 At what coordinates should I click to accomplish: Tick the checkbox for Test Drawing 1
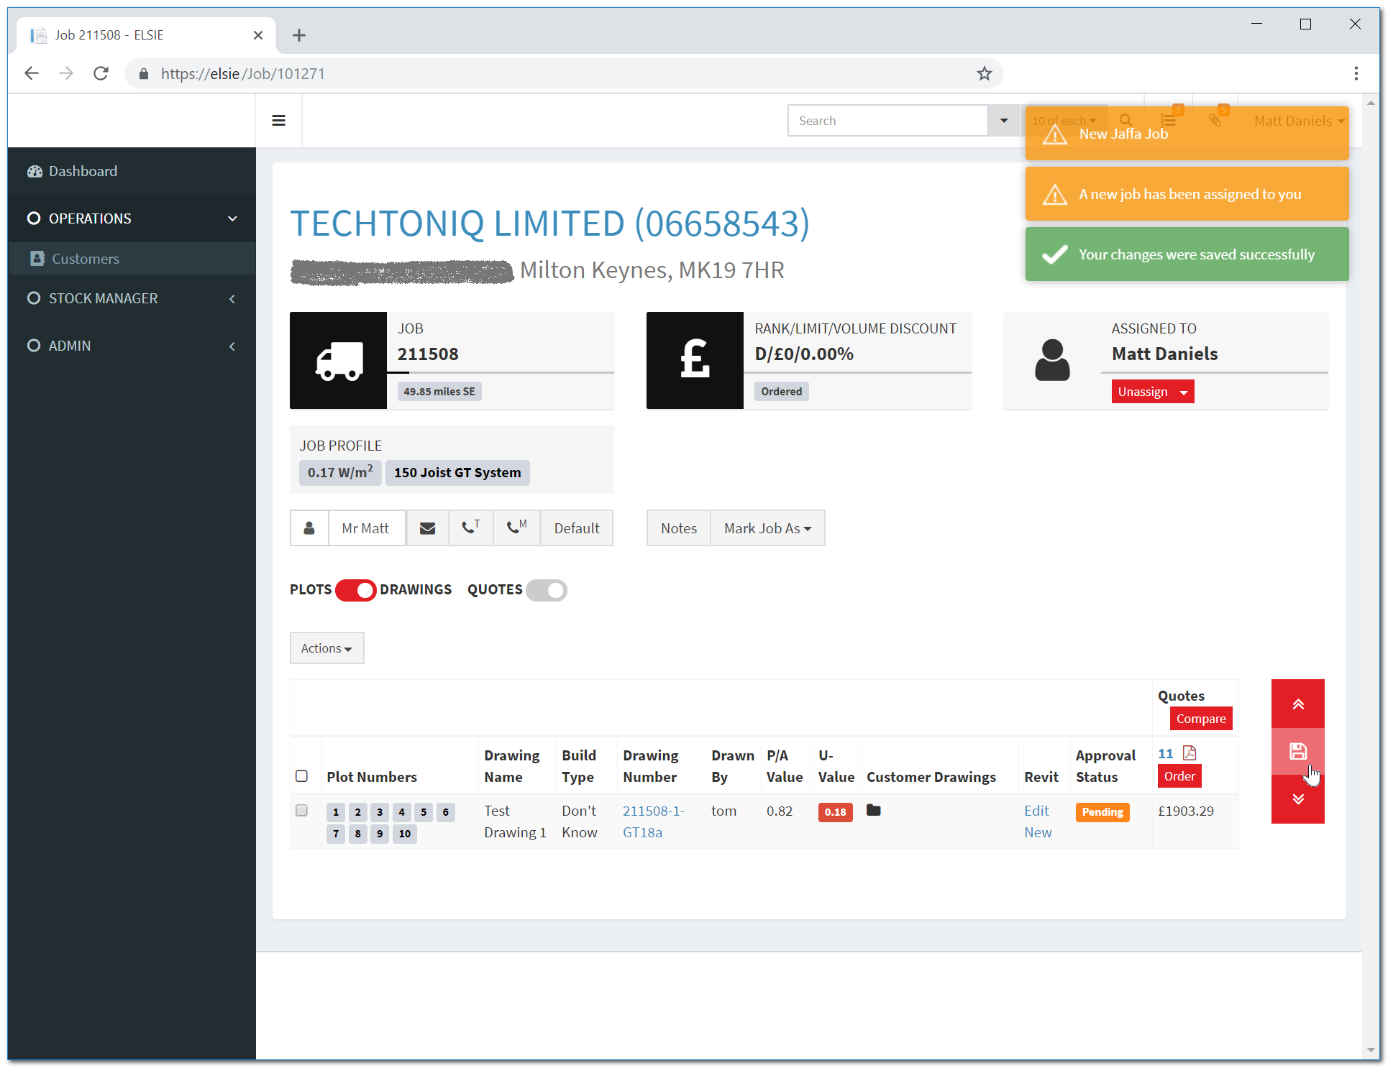click(x=302, y=810)
